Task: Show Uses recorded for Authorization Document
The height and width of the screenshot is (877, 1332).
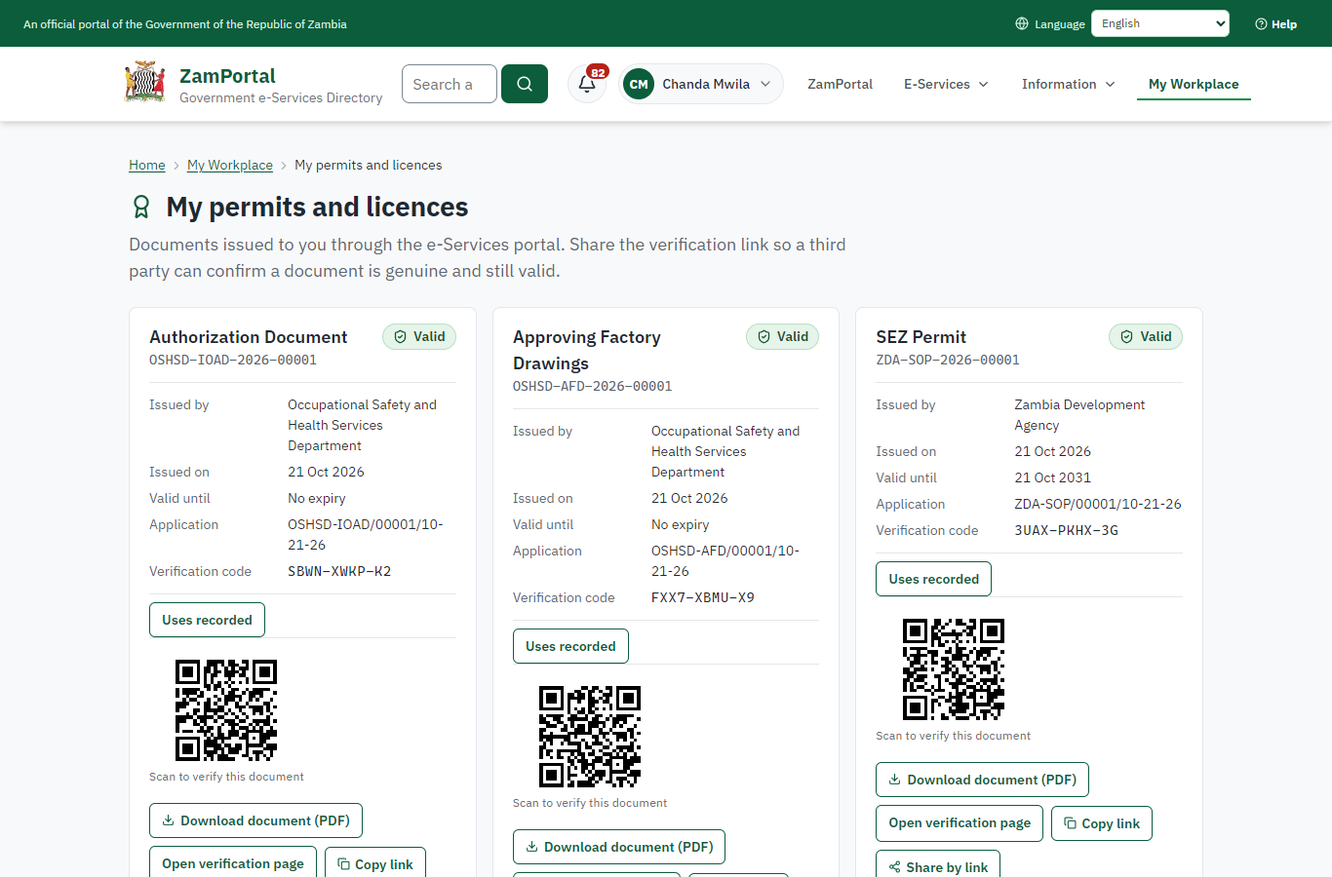Action: click(x=207, y=620)
